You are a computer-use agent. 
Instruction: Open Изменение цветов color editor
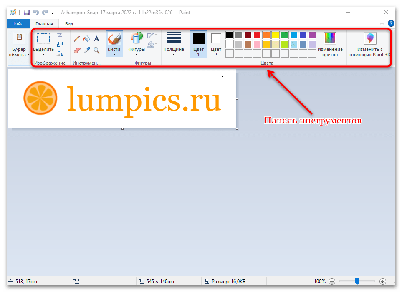pyautogui.click(x=330, y=45)
